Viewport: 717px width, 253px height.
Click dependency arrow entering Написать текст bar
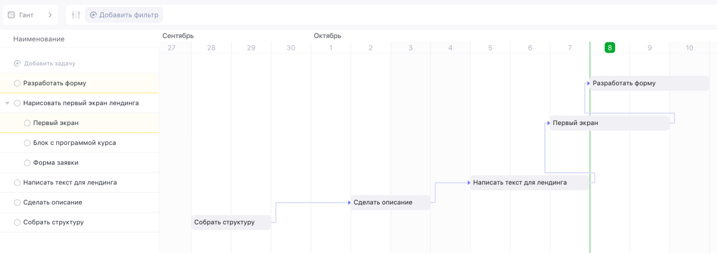(x=469, y=183)
